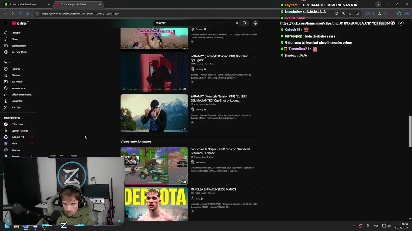Screen dimensions: 412x231
Task: Open the volume control in system tray
Action: (x=389, y=226)
